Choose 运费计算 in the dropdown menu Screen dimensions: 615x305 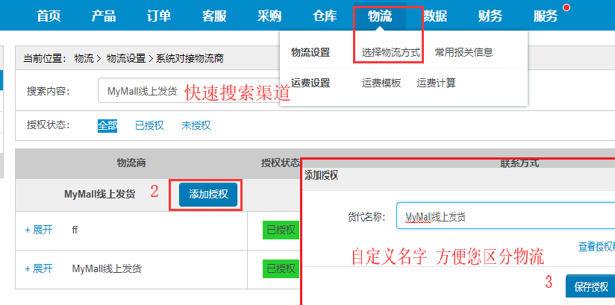tap(436, 83)
